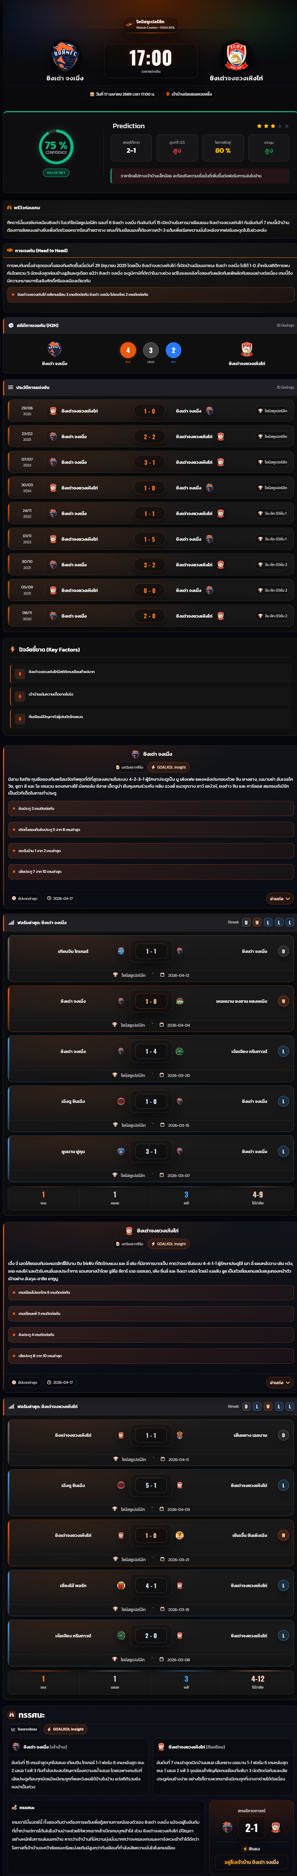Screen dimensions: 297x1876
Task: Click the Qingdao West Coast home team logo in header
Action: click(x=65, y=56)
